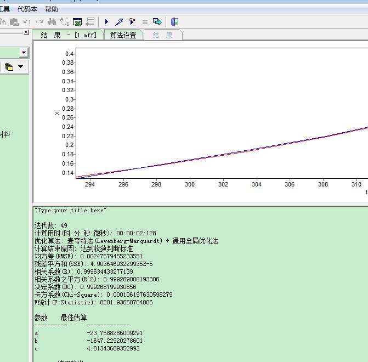The height and width of the screenshot is (362, 368).
Task: Expand the combo box arrow in the left panel
Action: coord(24,53)
